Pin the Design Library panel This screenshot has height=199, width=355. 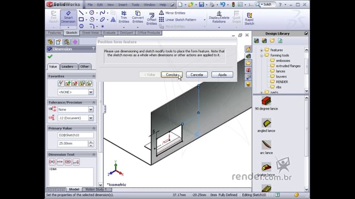pyautogui.click(x=306, y=33)
